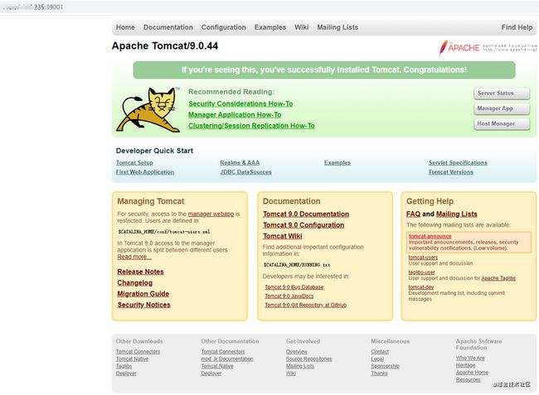Open the Documentation nav item
Image resolution: width=539 pixels, height=395 pixels.
(168, 27)
